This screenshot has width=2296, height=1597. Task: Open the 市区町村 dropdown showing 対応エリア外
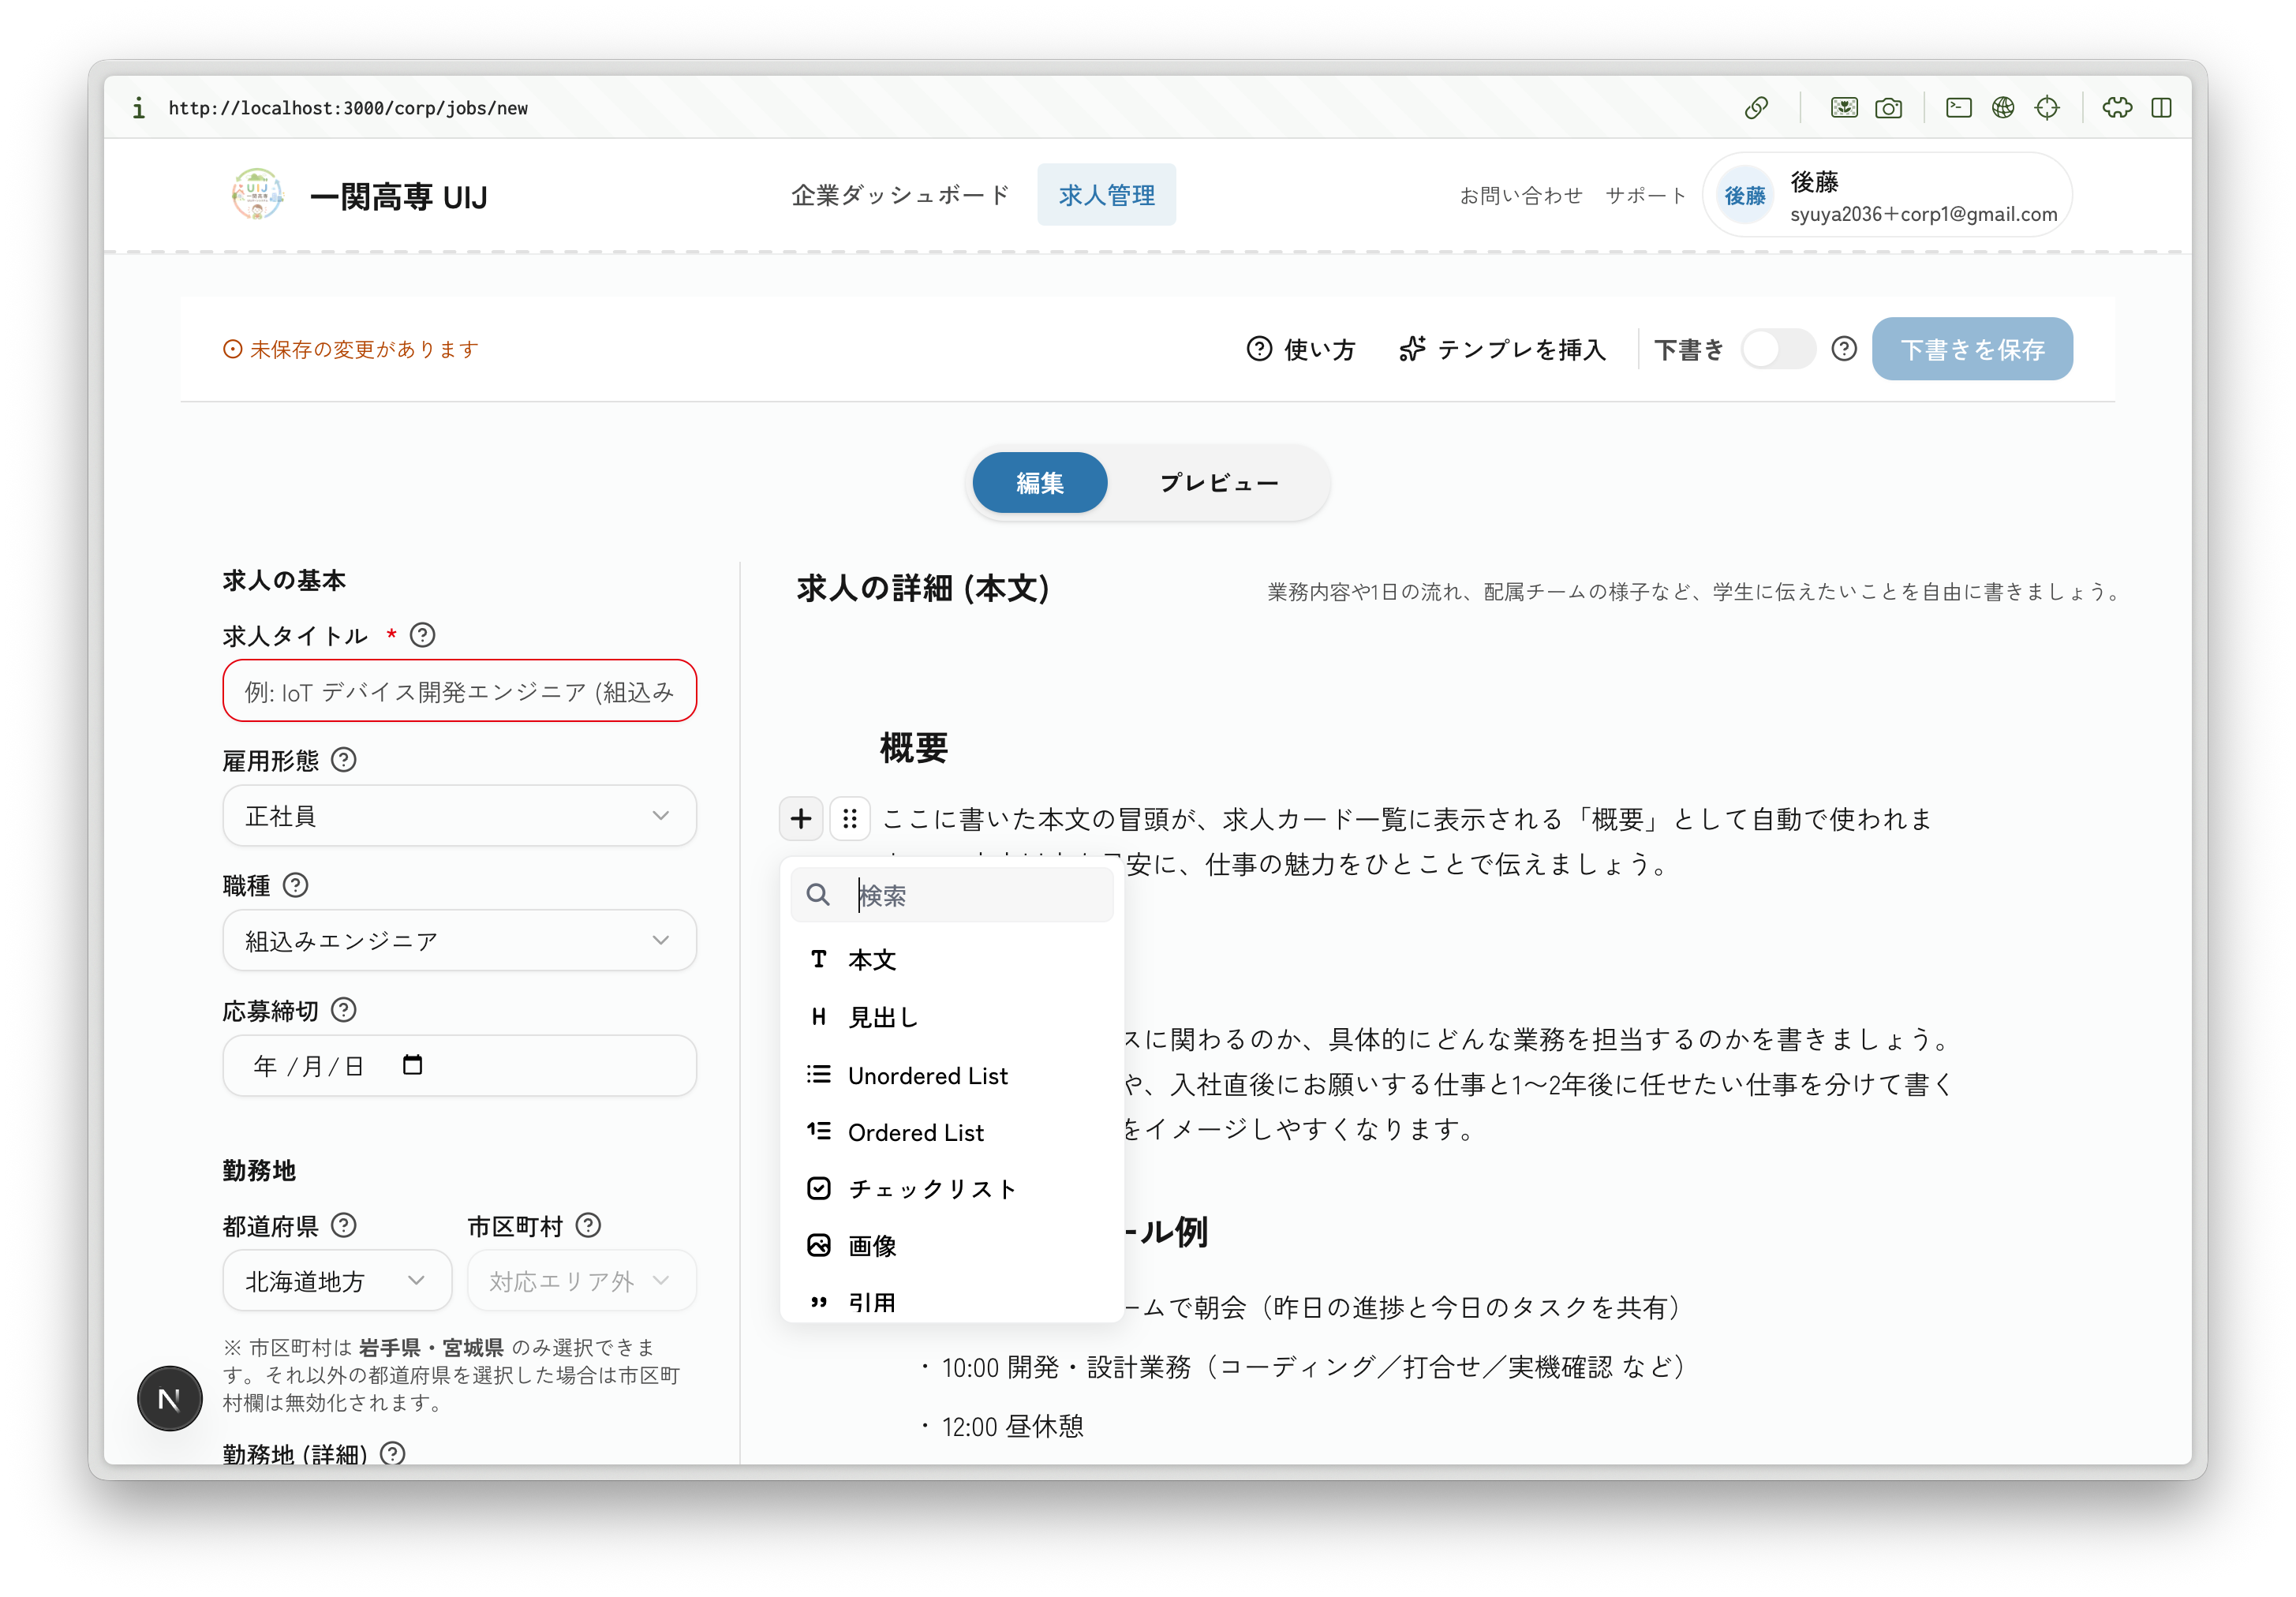tap(581, 1281)
